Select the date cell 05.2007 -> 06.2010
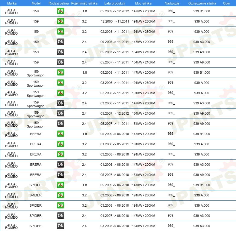 click(115, 175)
